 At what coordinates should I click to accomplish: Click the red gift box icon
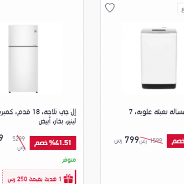tap(68, 179)
